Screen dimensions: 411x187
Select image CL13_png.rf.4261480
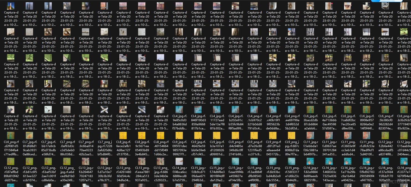click(x=123, y=162)
